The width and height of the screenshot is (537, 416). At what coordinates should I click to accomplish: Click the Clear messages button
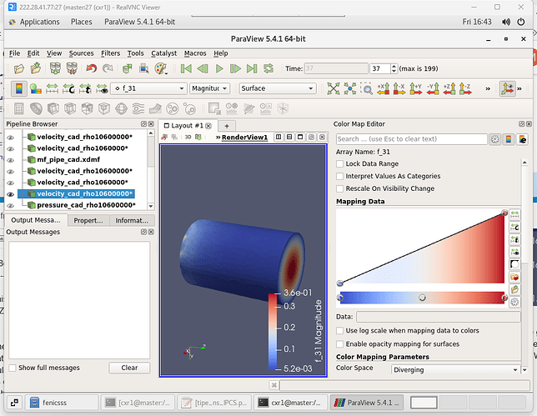point(129,368)
